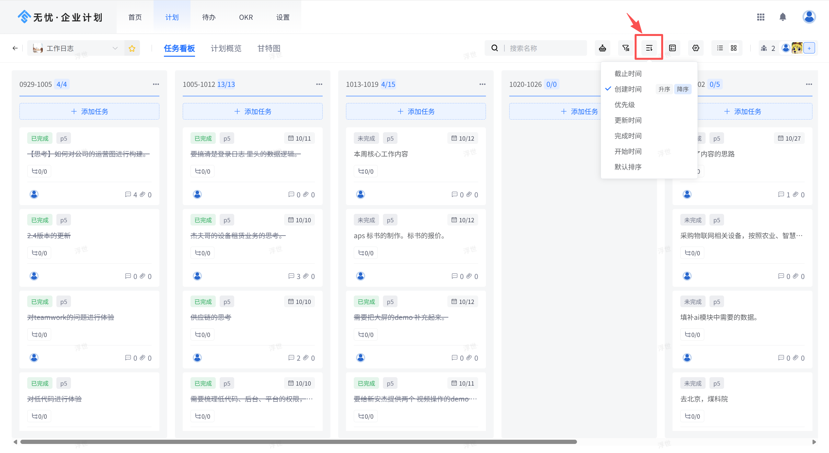This screenshot has width=829, height=453.
Task: Click the horizontal scrollbar at bottom
Action: coord(298,442)
